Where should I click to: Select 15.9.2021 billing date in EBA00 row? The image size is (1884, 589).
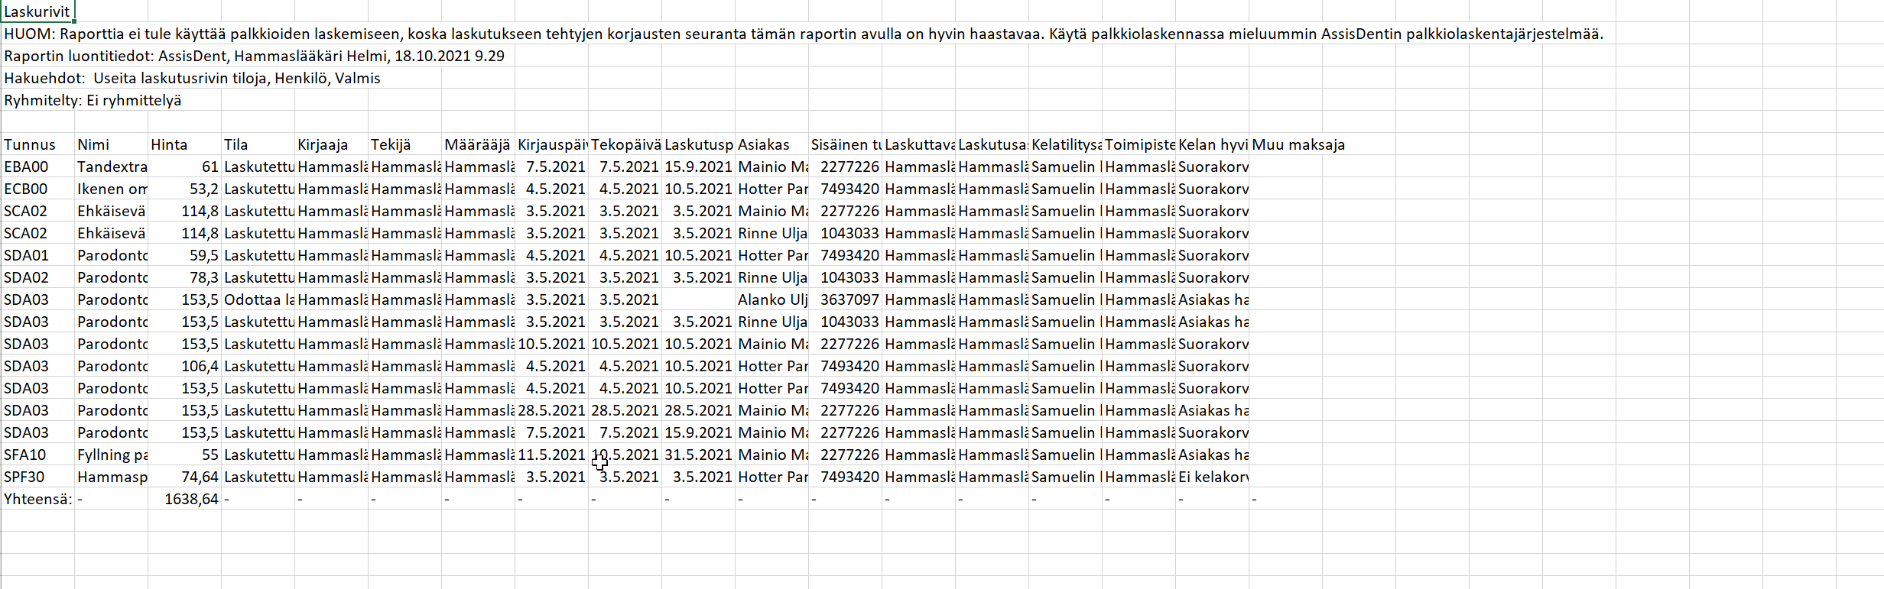pyautogui.click(x=698, y=167)
